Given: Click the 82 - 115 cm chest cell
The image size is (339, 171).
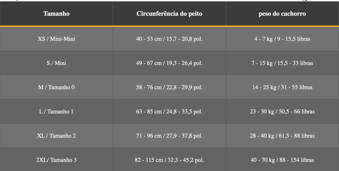Looking at the screenshot, I should [x=169, y=160].
